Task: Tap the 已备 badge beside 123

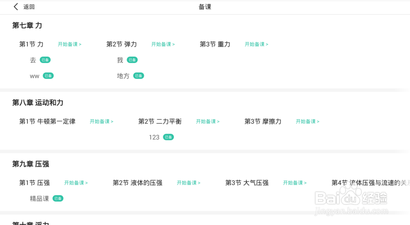Action: pos(169,137)
